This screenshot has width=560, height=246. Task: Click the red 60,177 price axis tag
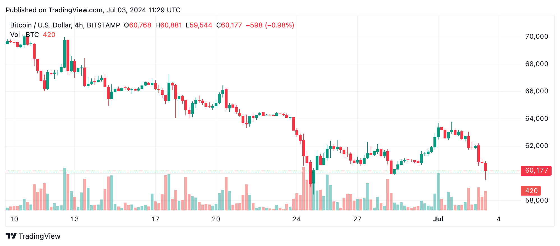click(x=536, y=170)
